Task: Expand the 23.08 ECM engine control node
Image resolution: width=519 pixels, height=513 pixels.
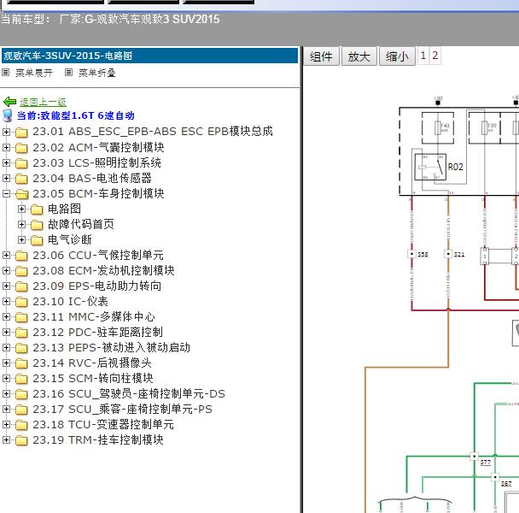Action: (6, 270)
